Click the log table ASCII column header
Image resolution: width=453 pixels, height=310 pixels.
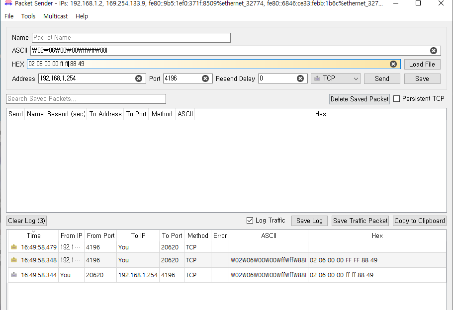click(x=269, y=235)
